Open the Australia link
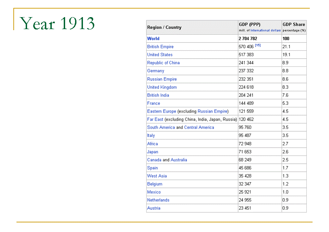329x232 pixels. tap(179, 160)
